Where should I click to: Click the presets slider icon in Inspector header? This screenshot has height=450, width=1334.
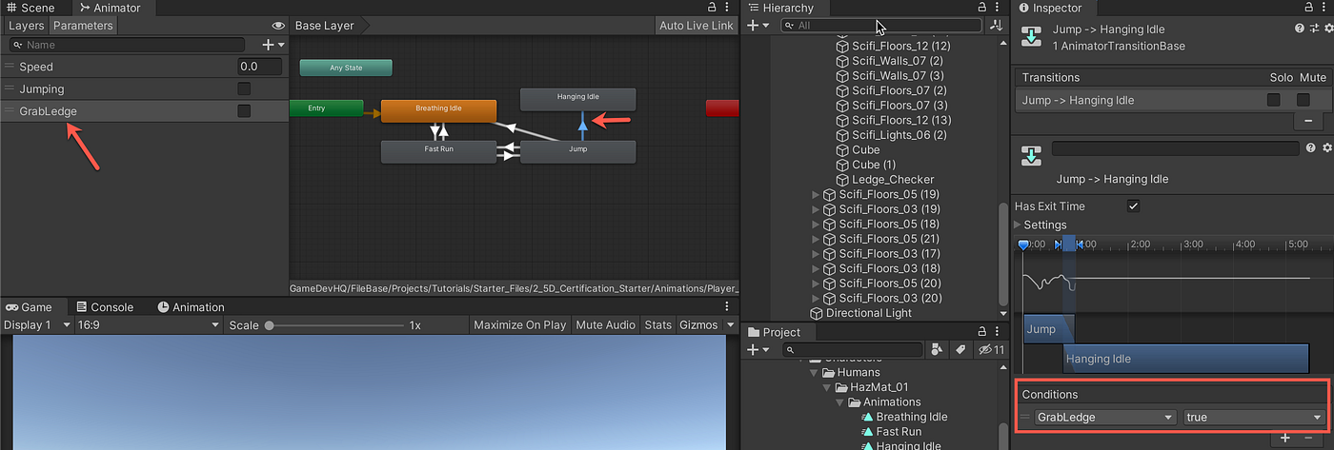pos(1315,29)
